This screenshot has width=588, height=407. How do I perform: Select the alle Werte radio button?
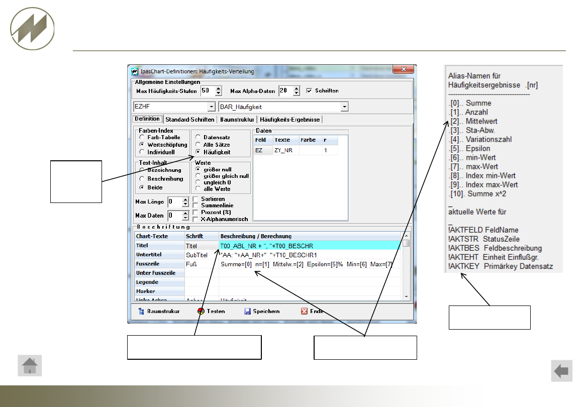click(198, 188)
